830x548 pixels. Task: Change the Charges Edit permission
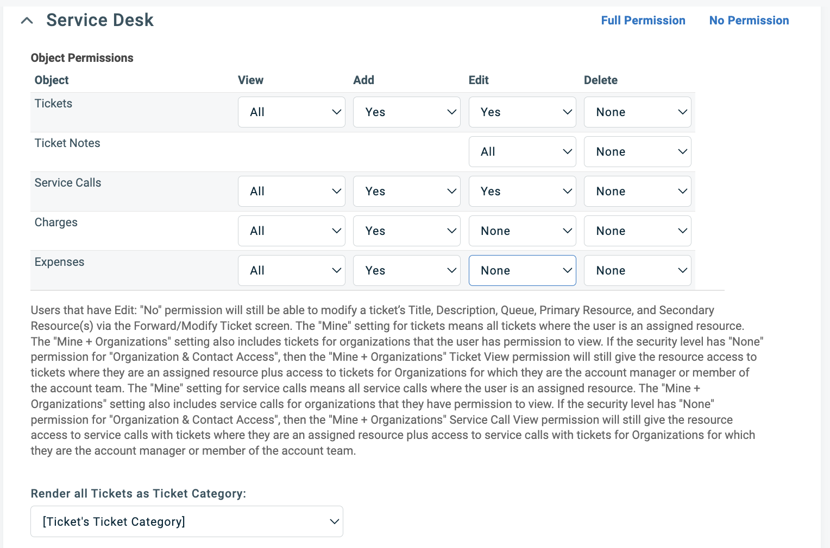pos(522,231)
